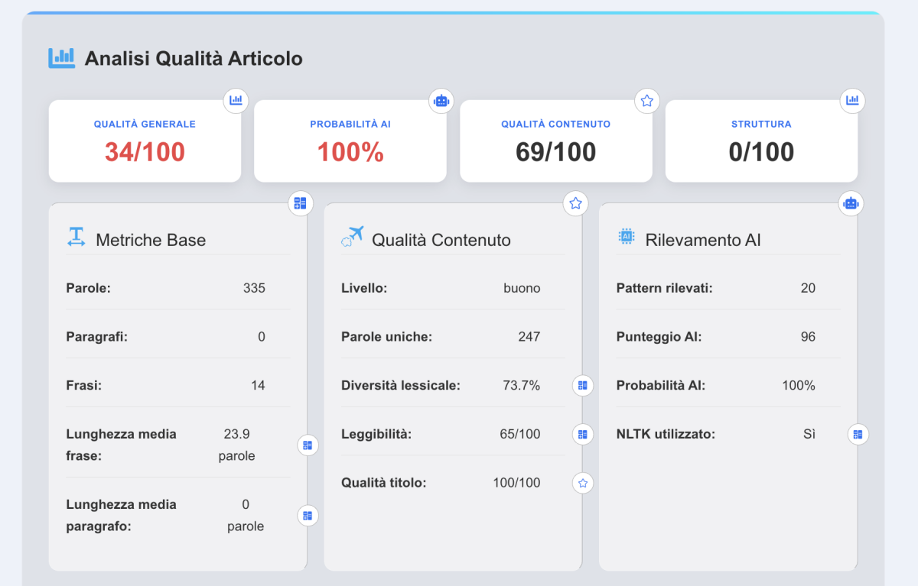918x586 pixels.
Task: Click the robot badge atop Rilevamento AI panel
Action: (851, 203)
